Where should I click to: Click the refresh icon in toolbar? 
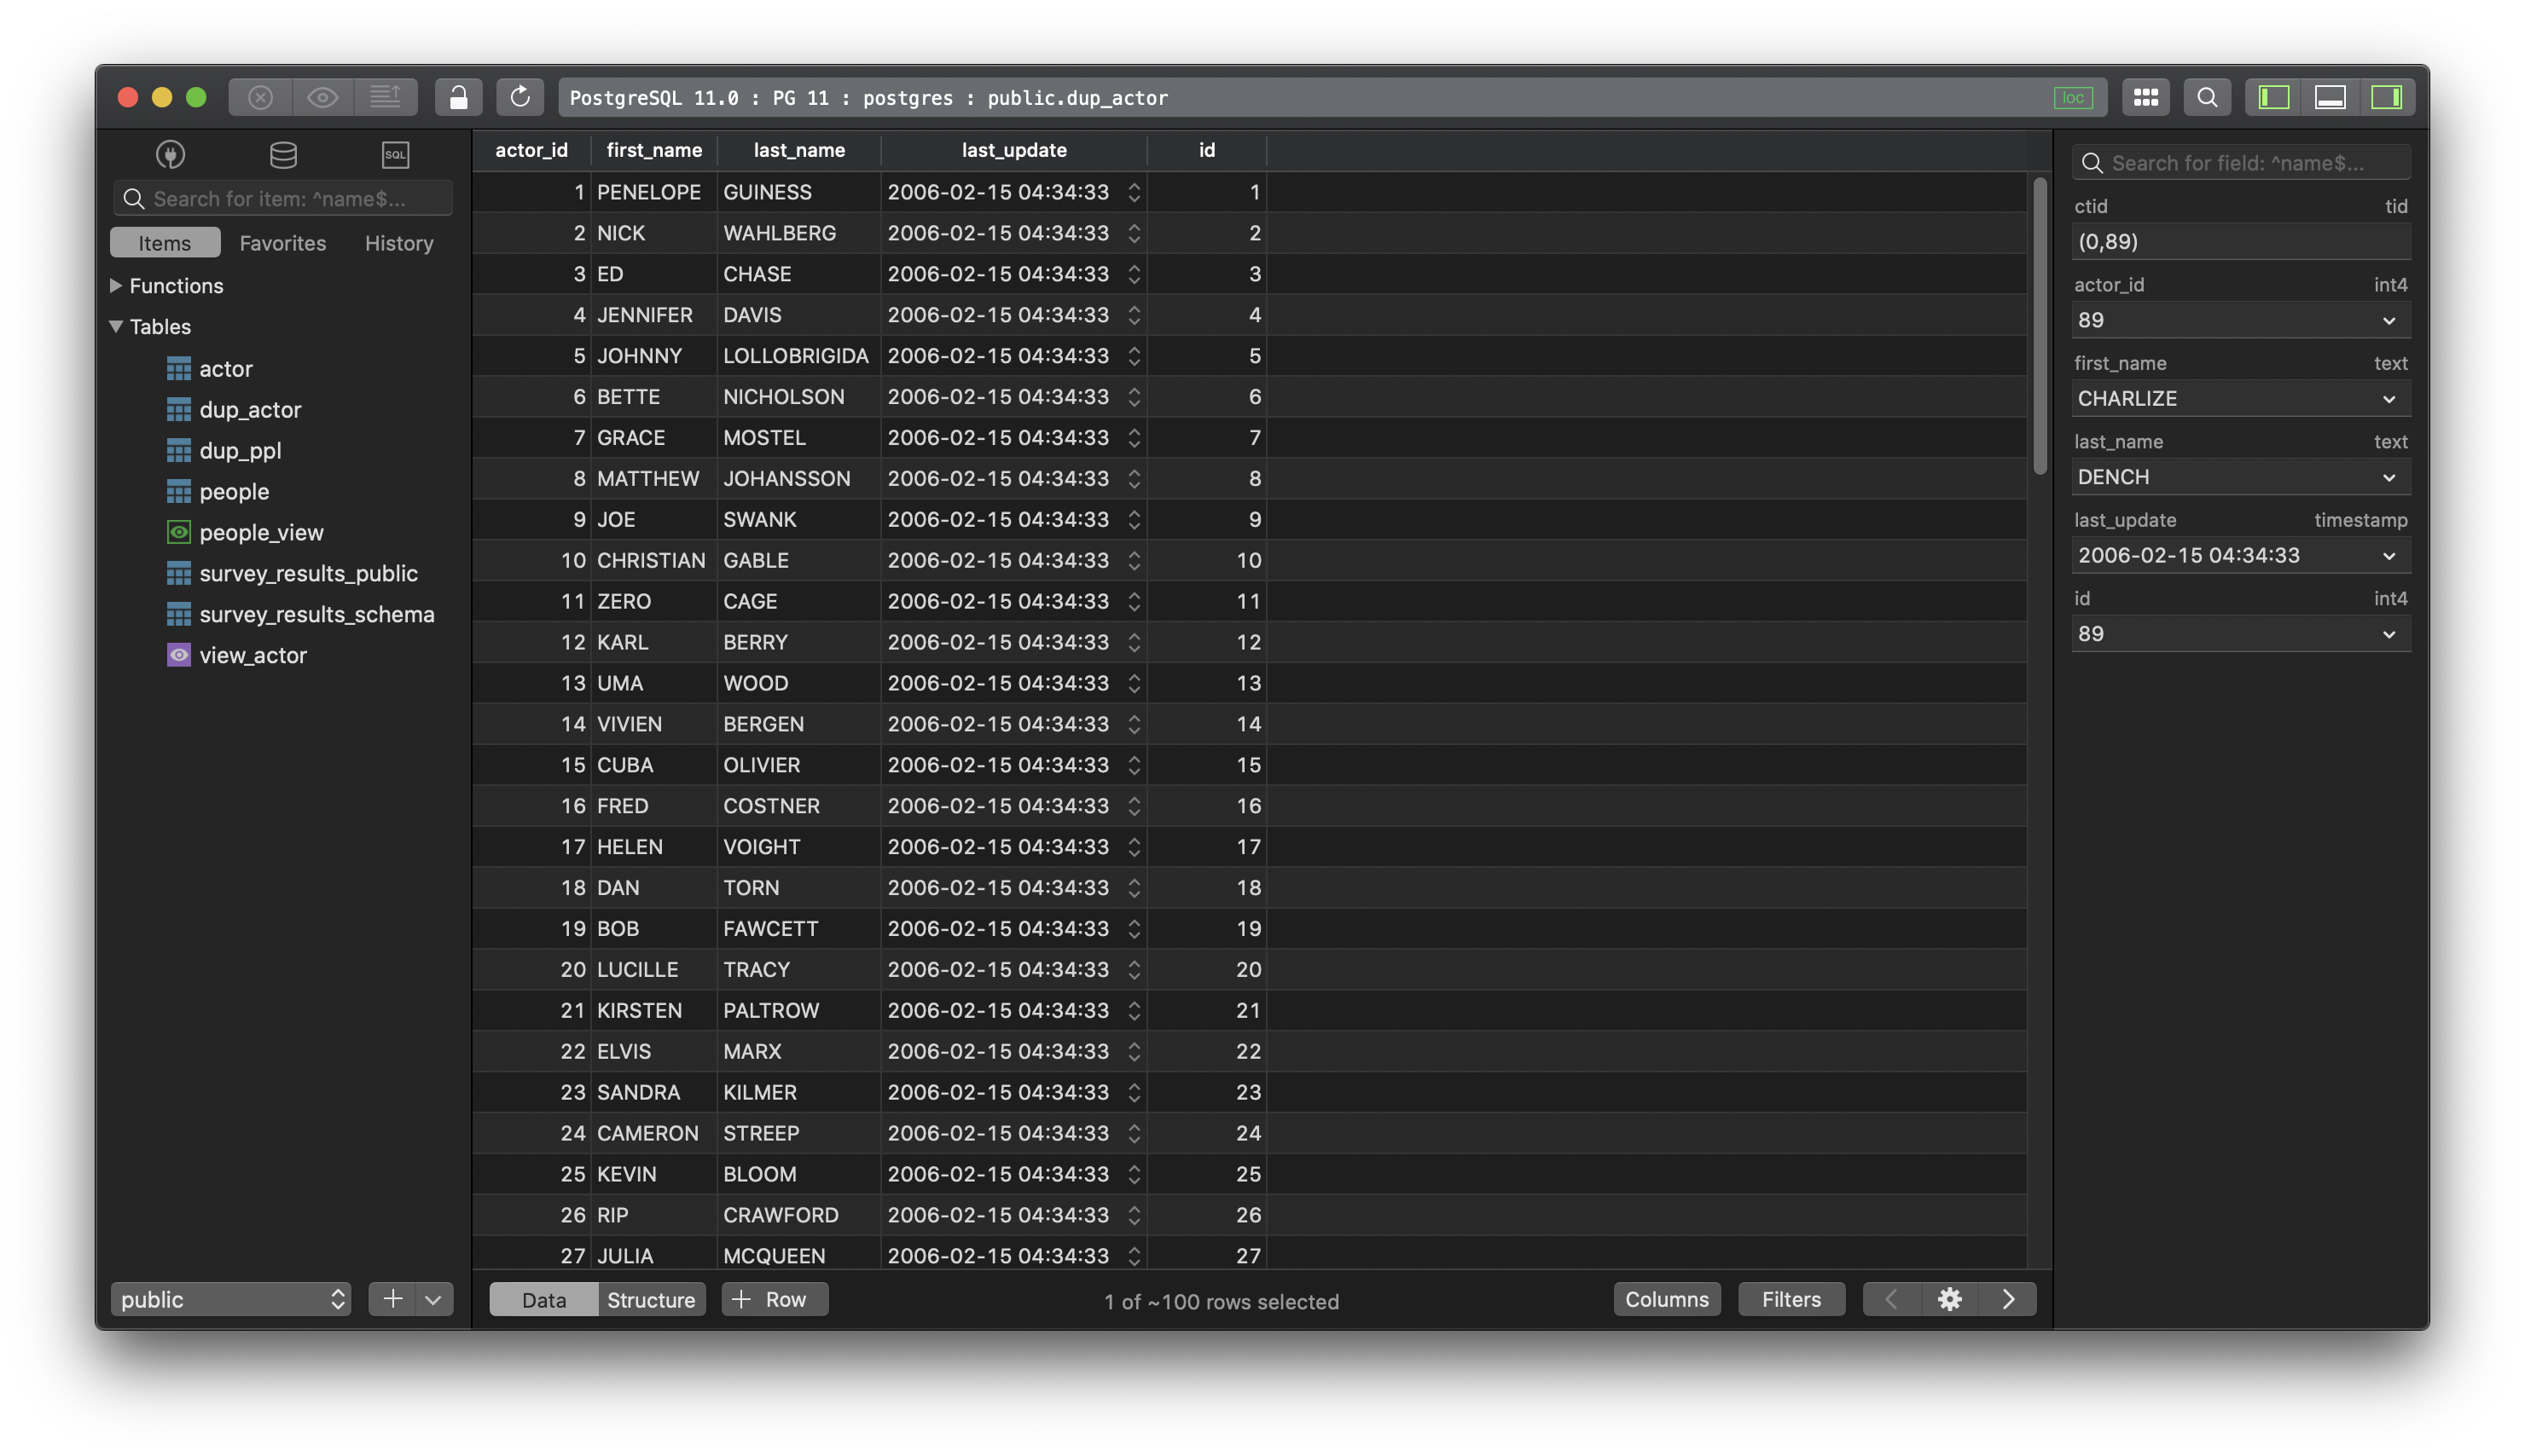[x=520, y=97]
